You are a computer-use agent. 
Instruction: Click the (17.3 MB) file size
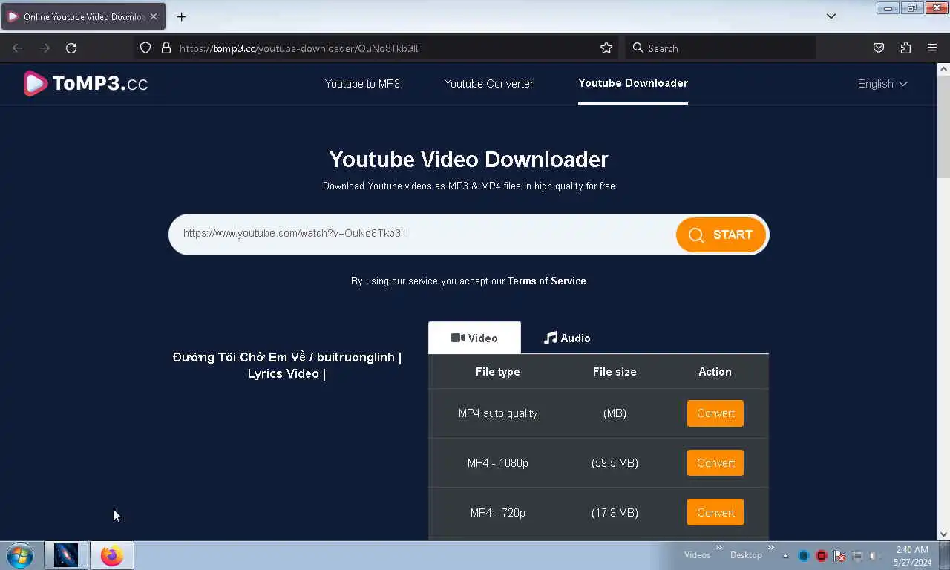615,513
